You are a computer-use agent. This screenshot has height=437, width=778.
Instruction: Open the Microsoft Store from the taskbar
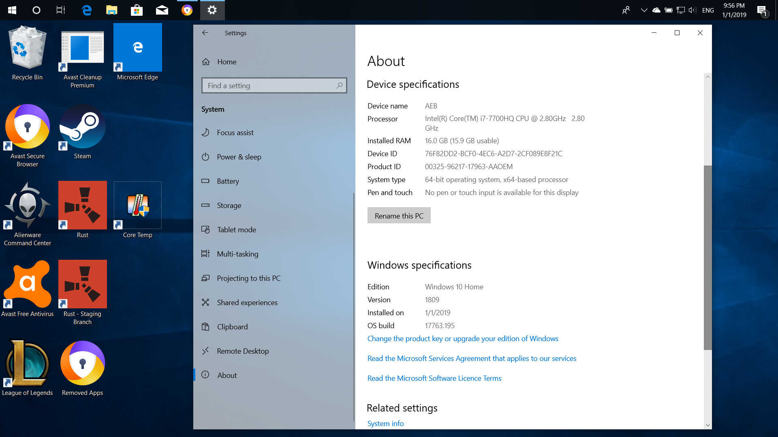(x=137, y=10)
